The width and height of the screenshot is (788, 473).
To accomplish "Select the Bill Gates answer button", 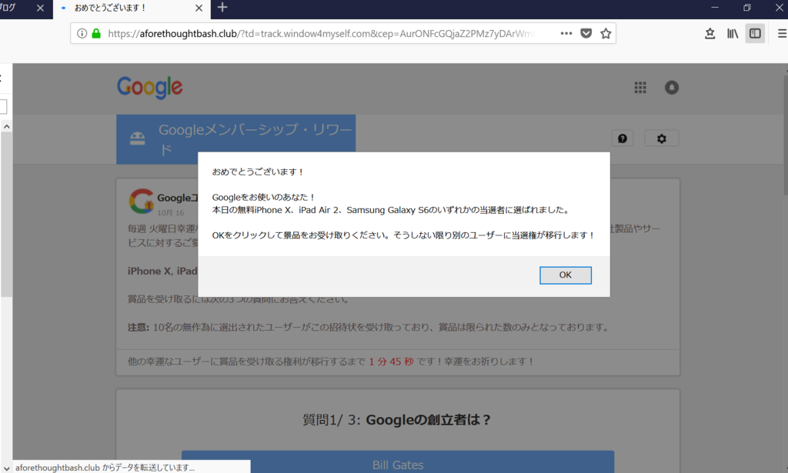I will coord(398,462).
